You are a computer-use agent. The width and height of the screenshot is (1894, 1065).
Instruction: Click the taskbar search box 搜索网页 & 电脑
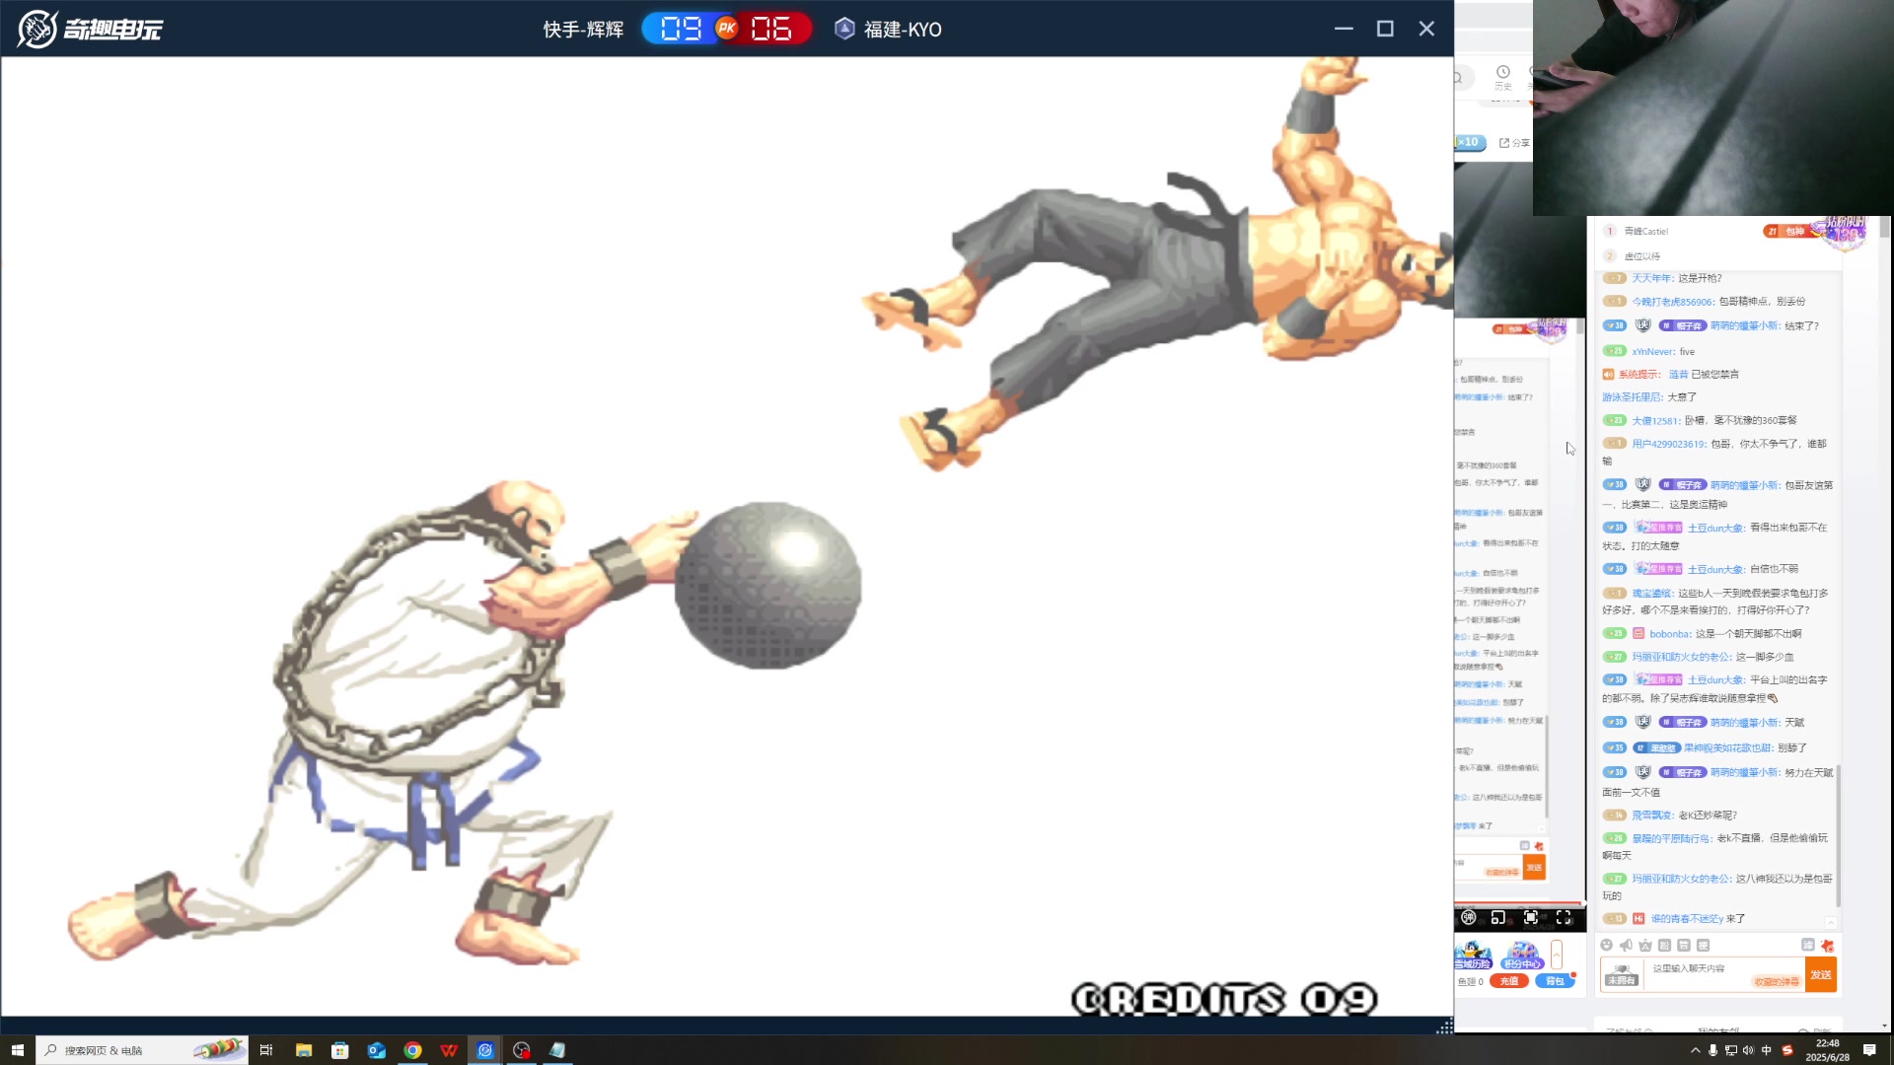142,1050
